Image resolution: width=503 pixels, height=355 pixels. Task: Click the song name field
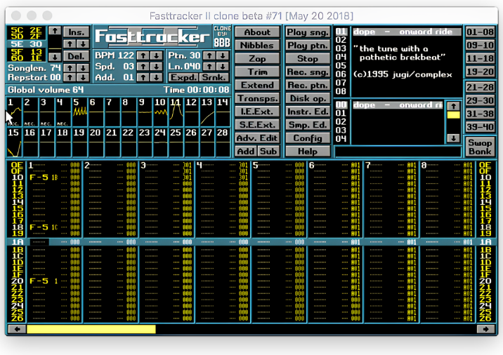pos(398,152)
